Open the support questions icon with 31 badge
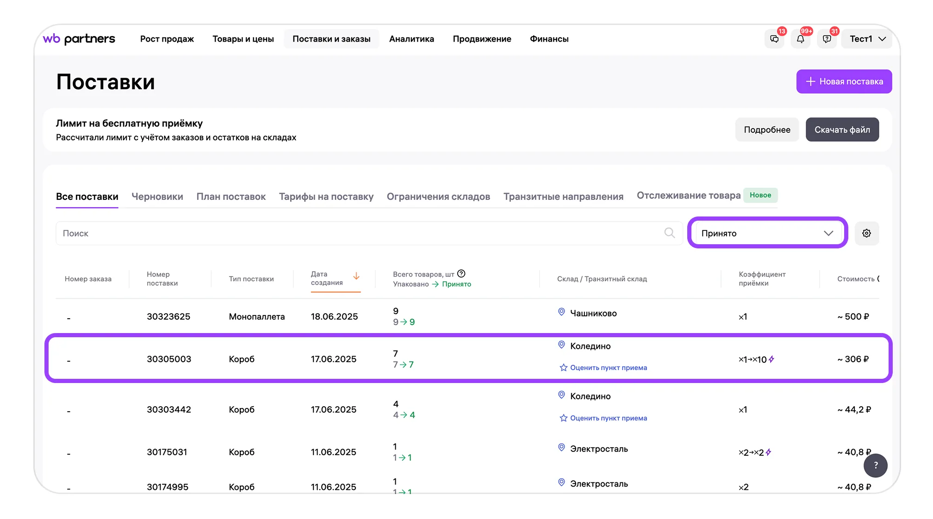The image size is (933, 519). tap(827, 39)
